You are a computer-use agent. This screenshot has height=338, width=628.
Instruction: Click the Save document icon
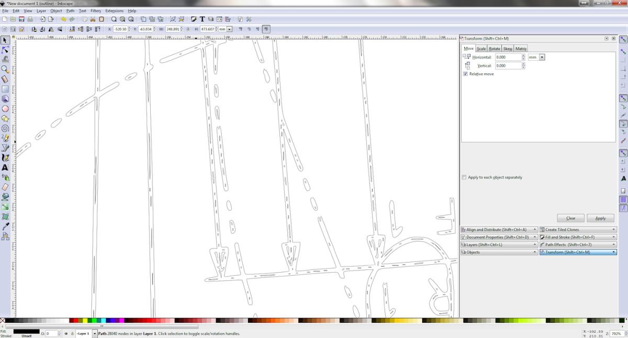pos(22,19)
